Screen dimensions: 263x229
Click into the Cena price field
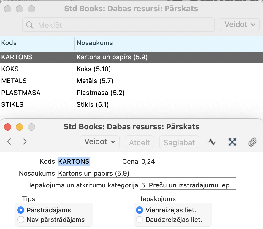coord(171,162)
